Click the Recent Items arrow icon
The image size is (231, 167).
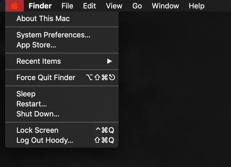point(109,61)
